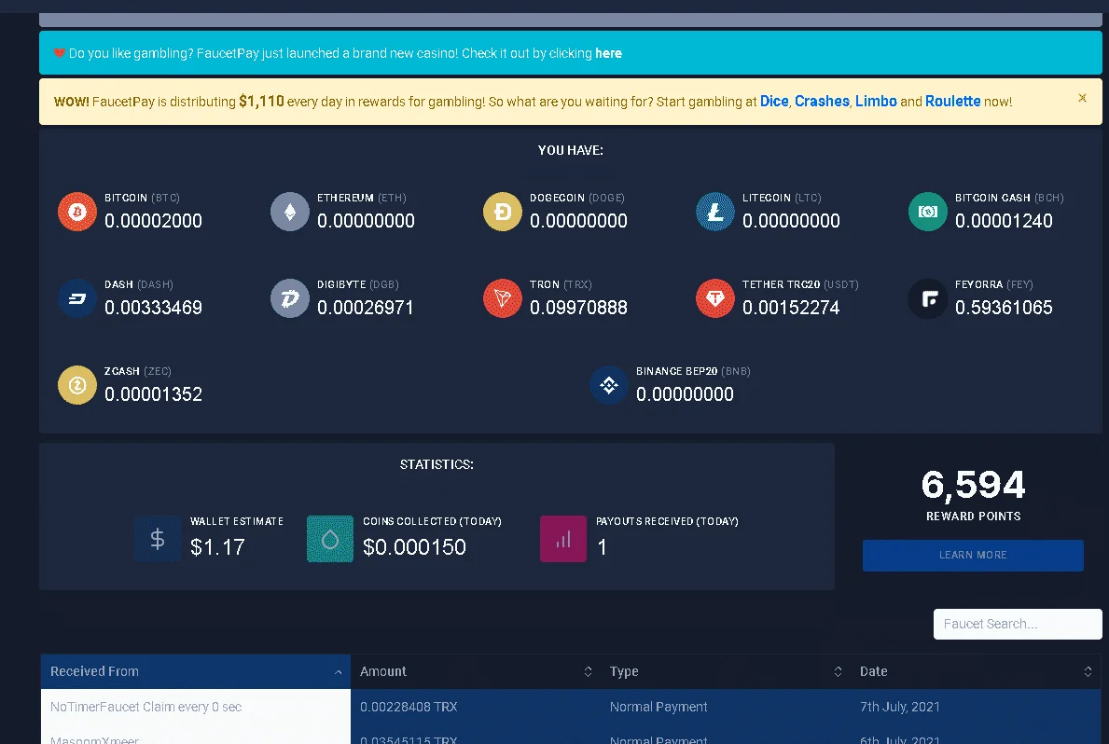
Task: Open the Crashes game link
Action: point(822,101)
